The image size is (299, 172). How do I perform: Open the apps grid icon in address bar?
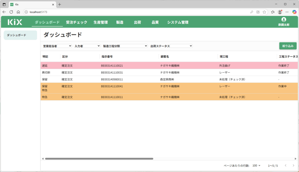click(x=258, y=12)
